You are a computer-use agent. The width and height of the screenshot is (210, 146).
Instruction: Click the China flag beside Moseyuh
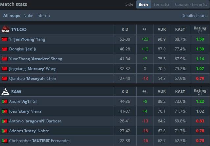[x=5, y=79]
